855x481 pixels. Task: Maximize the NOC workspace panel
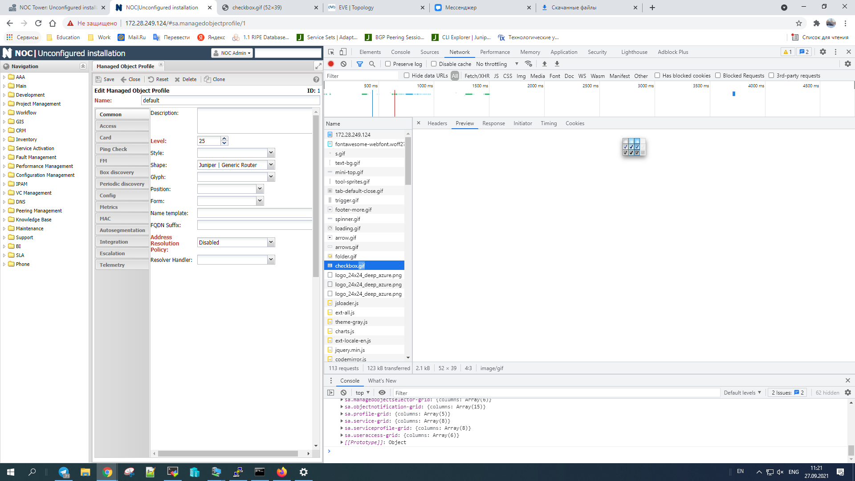pos(318,66)
